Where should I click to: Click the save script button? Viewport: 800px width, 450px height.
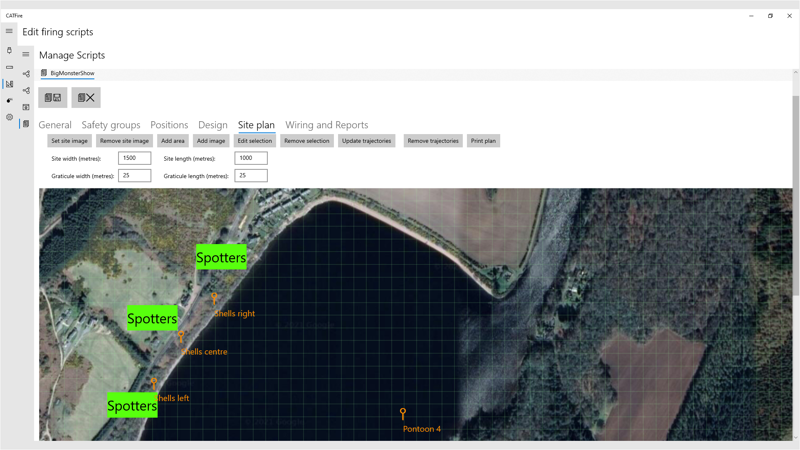(x=53, y=98)
